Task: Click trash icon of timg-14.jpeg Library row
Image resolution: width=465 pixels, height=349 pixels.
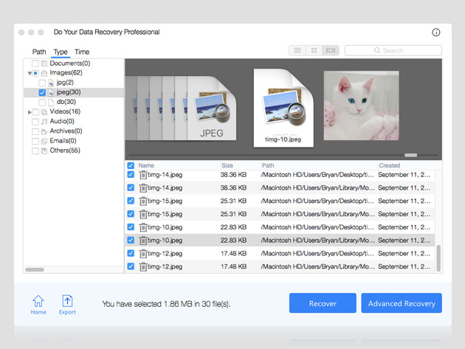Action: coord(143,188)
